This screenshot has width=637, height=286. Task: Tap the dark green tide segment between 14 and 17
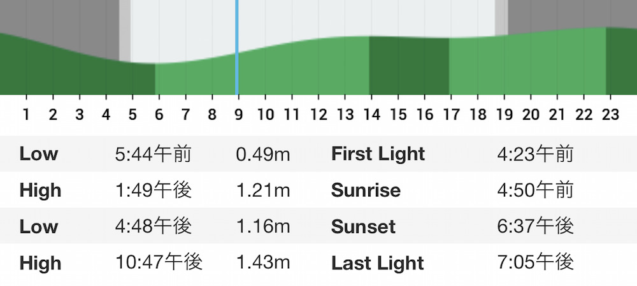pyautogui.click(x=409, y=66)
